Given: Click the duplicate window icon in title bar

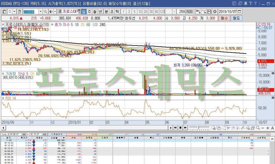Looking at the screenshot, I should point(240,3).
